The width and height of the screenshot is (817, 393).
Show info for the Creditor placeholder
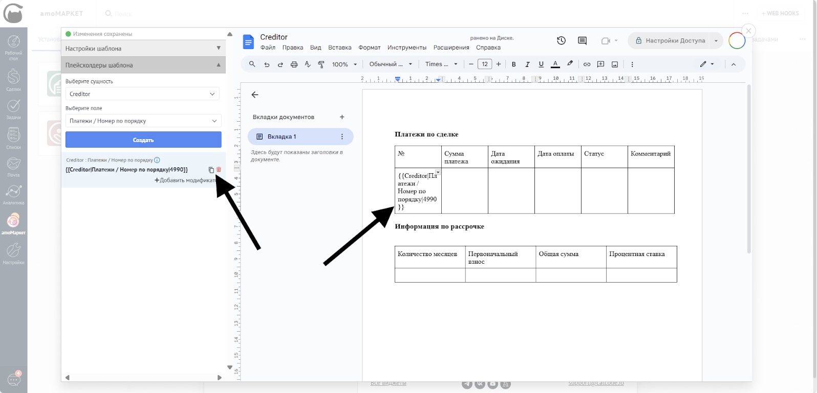click(157, 160)
